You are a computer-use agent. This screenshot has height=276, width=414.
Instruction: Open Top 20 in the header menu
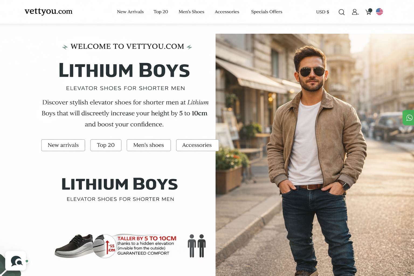pyautogui.click(x=161, y=12)
